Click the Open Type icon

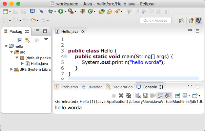point(102,12)
